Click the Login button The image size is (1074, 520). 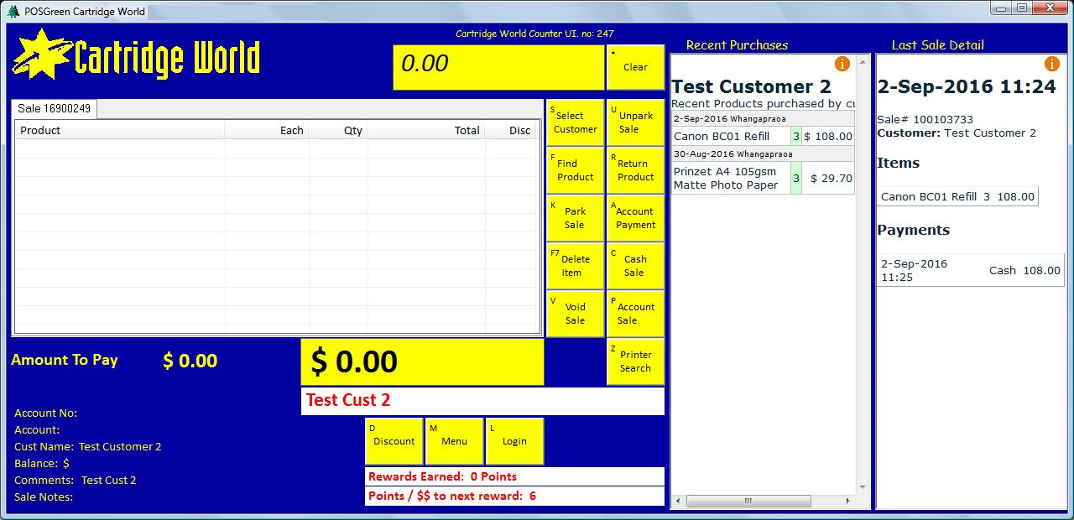tap(514, 441)
